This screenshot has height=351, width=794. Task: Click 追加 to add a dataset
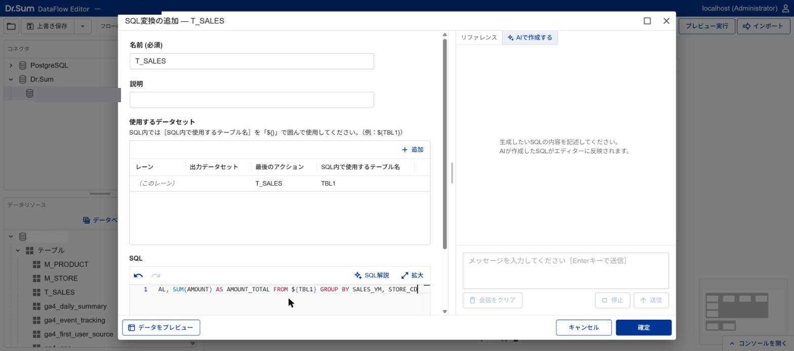[x=412, y=150]
